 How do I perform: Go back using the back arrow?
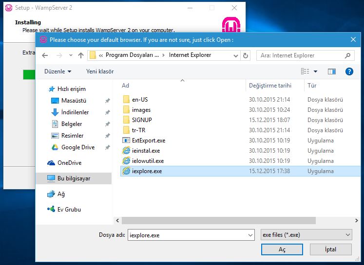tap(45, 55)
